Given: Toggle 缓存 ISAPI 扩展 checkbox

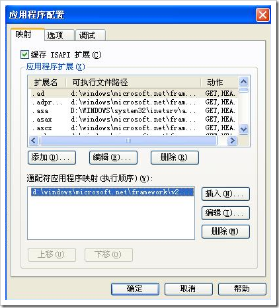Looking at the screenshot, I should click(24, 54).
